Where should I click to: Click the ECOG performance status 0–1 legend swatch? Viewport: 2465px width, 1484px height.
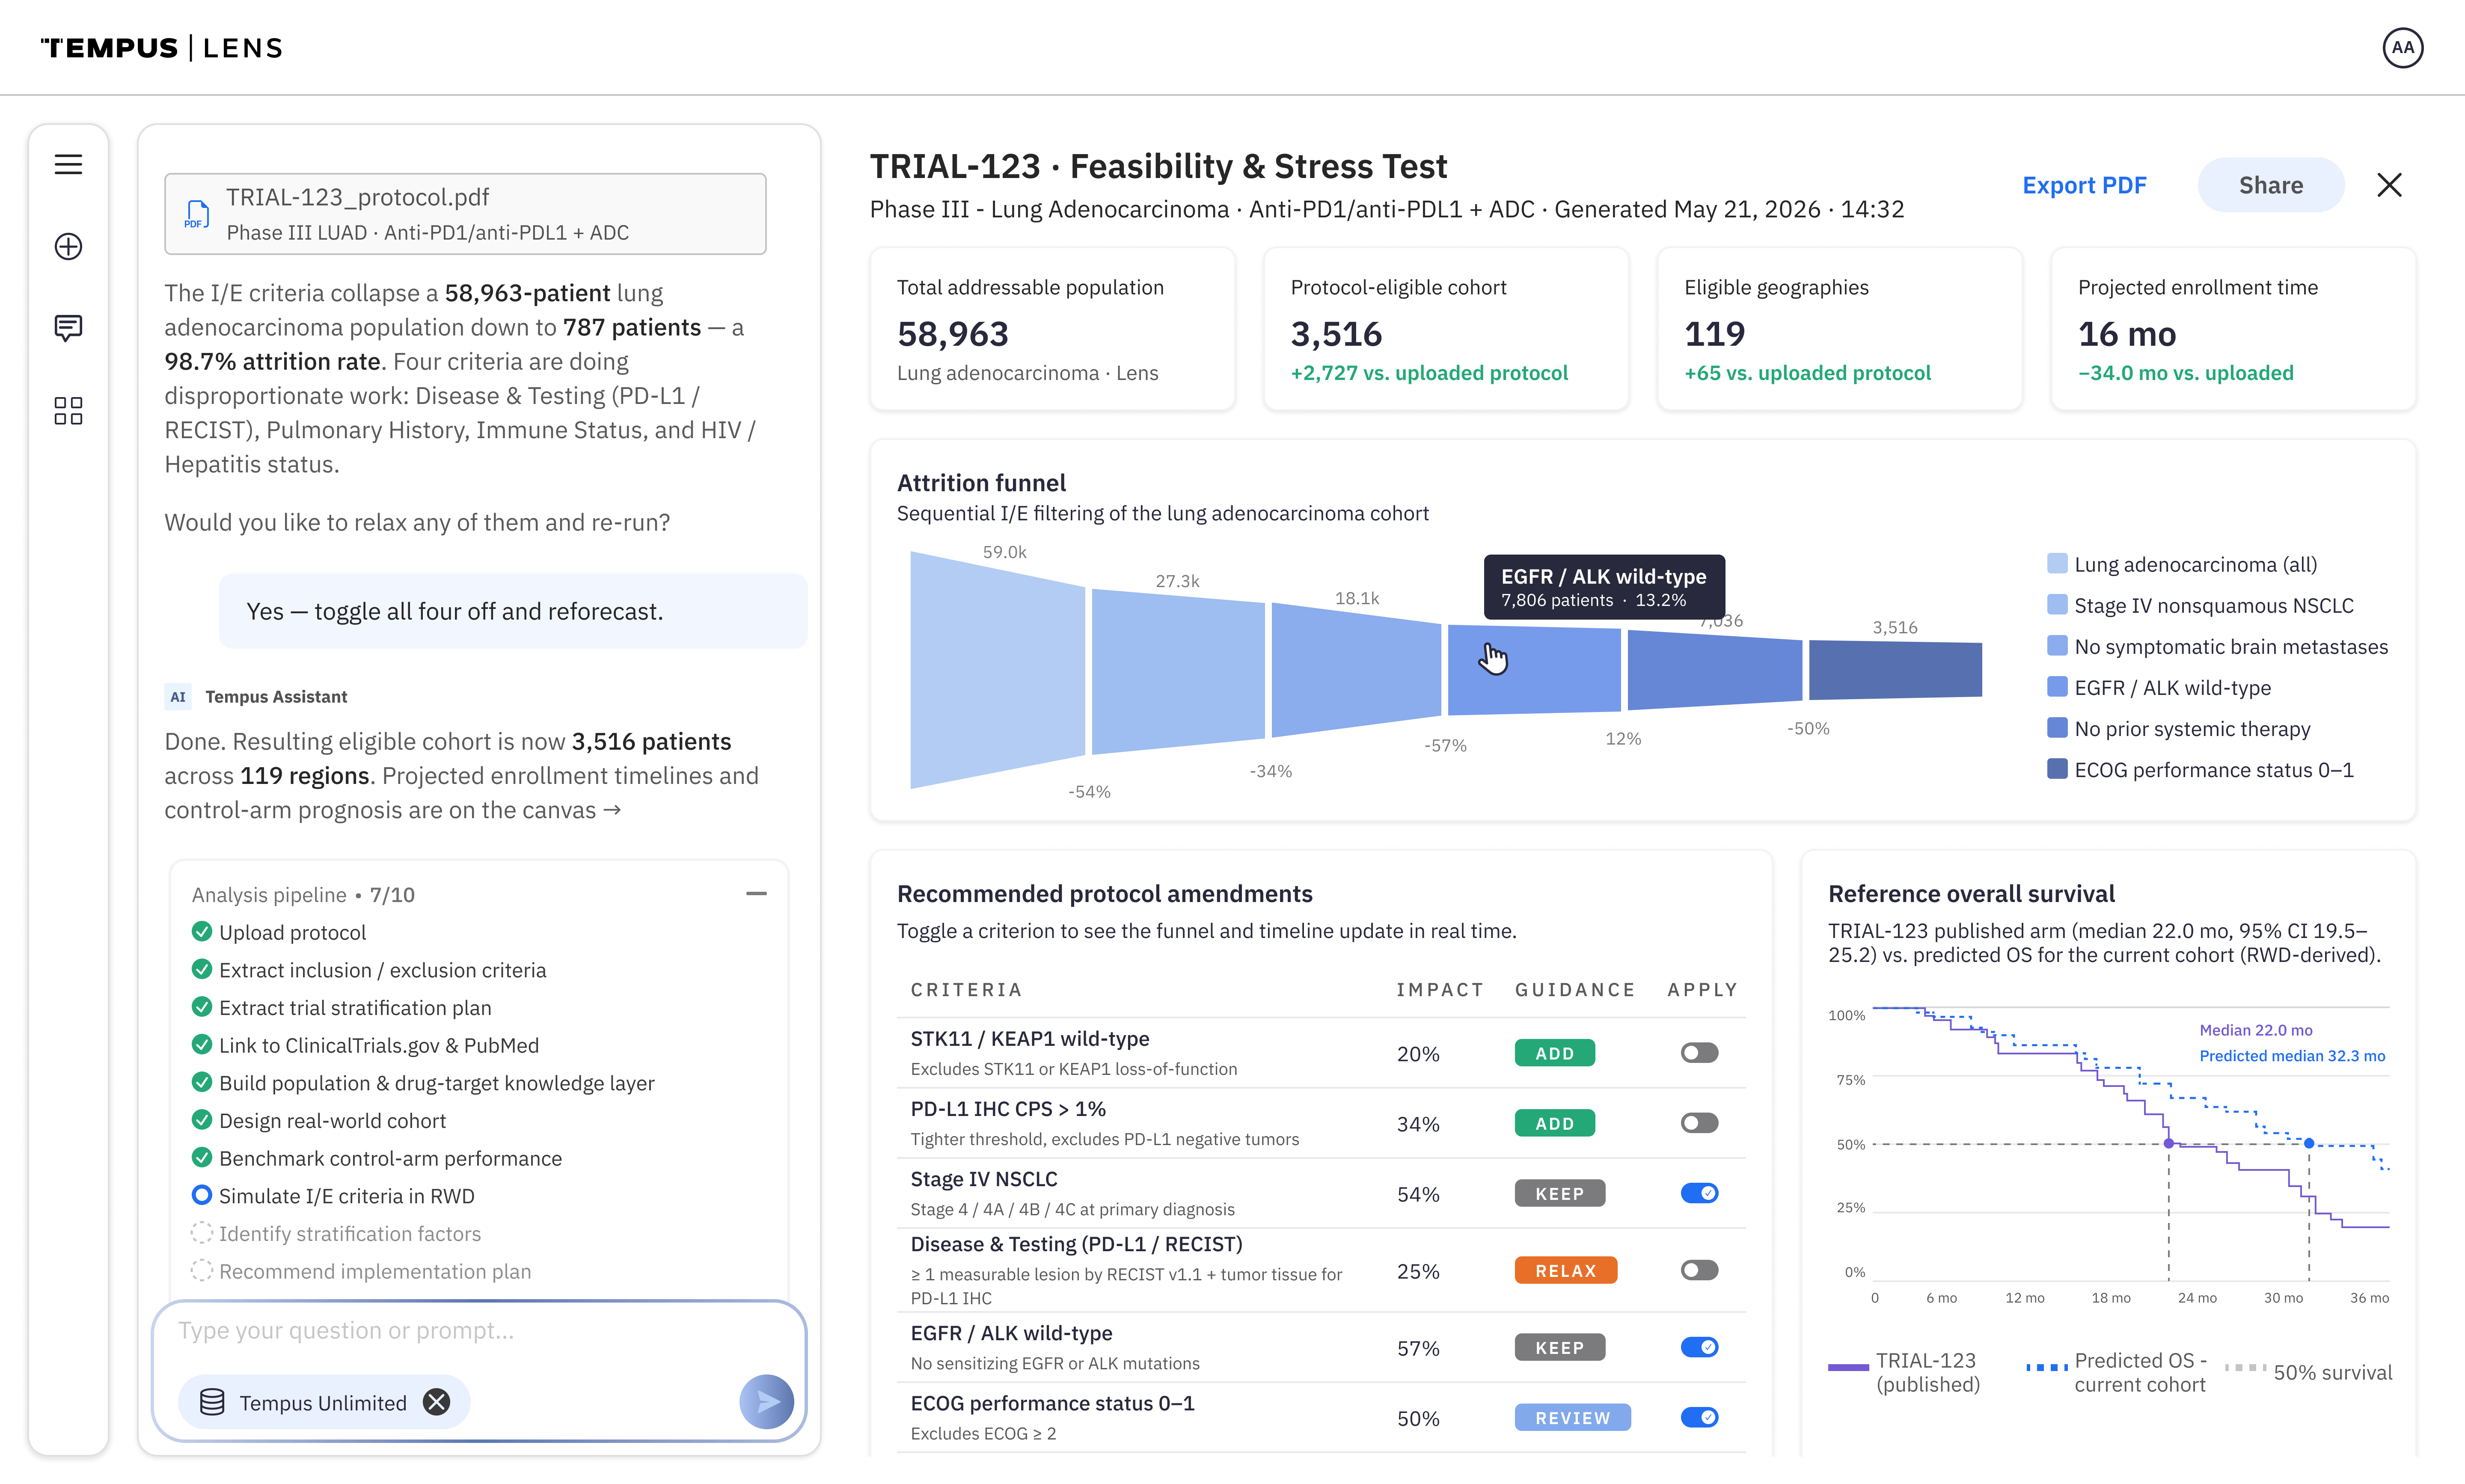[x=2057, y=769]
